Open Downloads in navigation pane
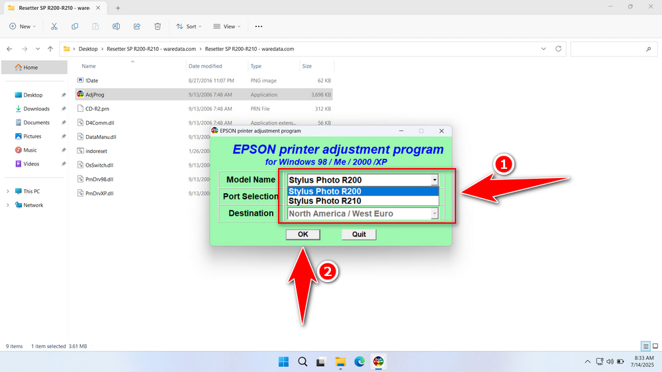This screenshot has height=372, width=662. 36,109
